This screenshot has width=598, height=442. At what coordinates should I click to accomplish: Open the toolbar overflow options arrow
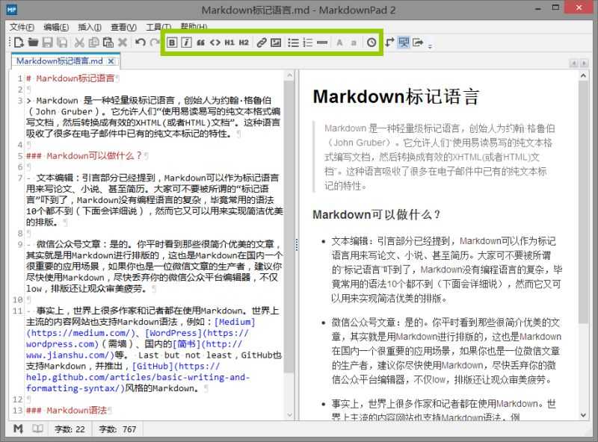click(430, 46)
